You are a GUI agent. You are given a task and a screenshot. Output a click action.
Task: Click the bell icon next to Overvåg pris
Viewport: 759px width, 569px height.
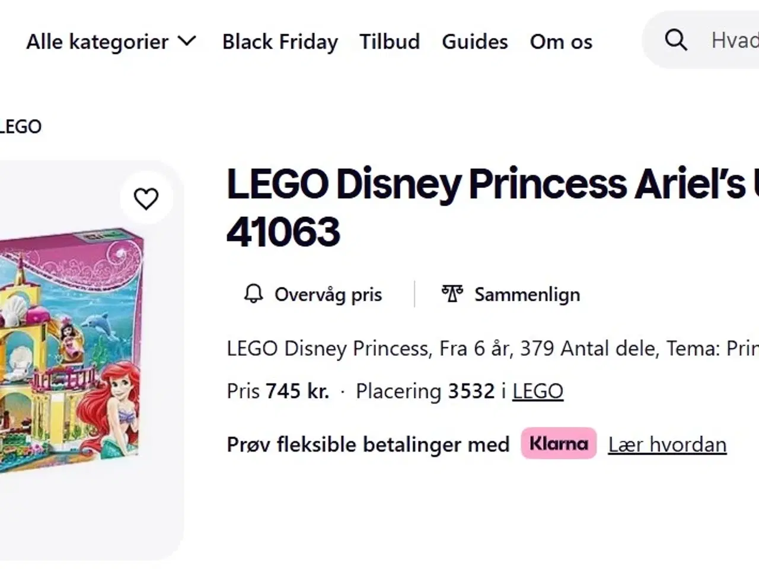click(254, 295)
